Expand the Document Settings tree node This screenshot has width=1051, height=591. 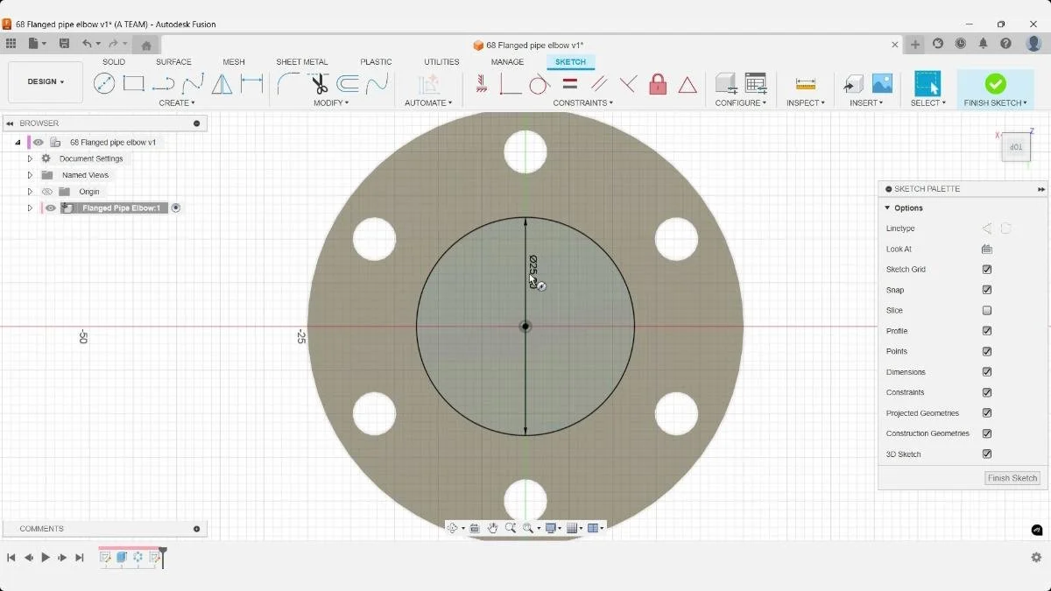tap(30, 158)
